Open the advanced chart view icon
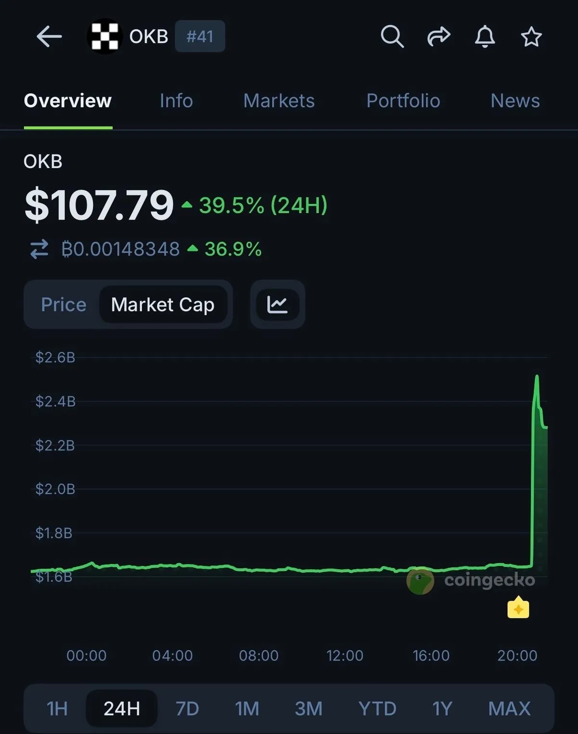578x734 pixels. tap(277, 305)
